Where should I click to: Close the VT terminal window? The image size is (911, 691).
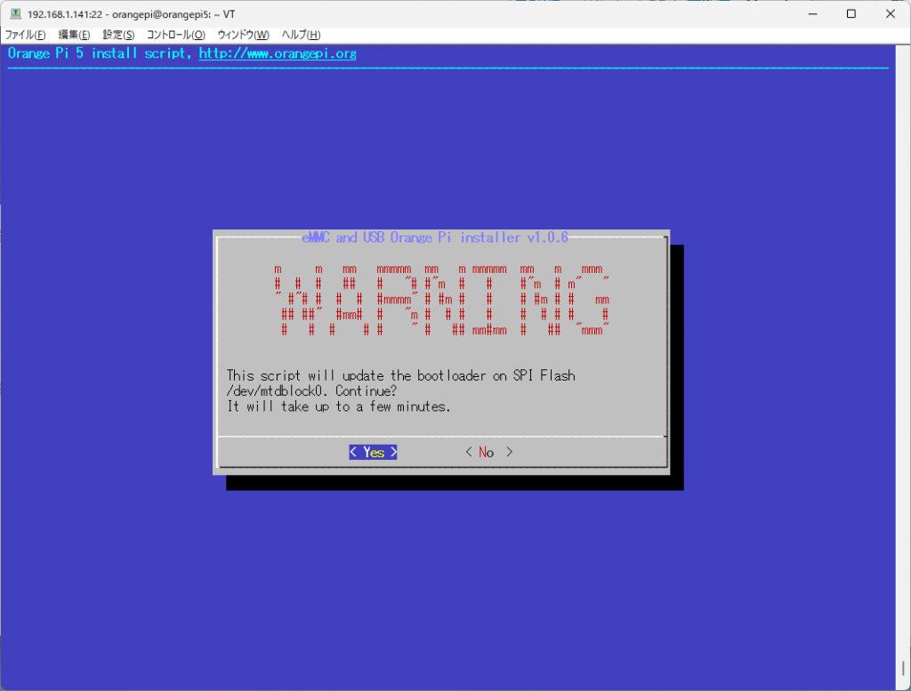point(890,14)
